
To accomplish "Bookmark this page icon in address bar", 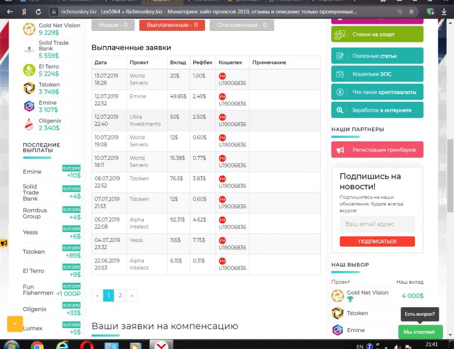I will (411, 12).
